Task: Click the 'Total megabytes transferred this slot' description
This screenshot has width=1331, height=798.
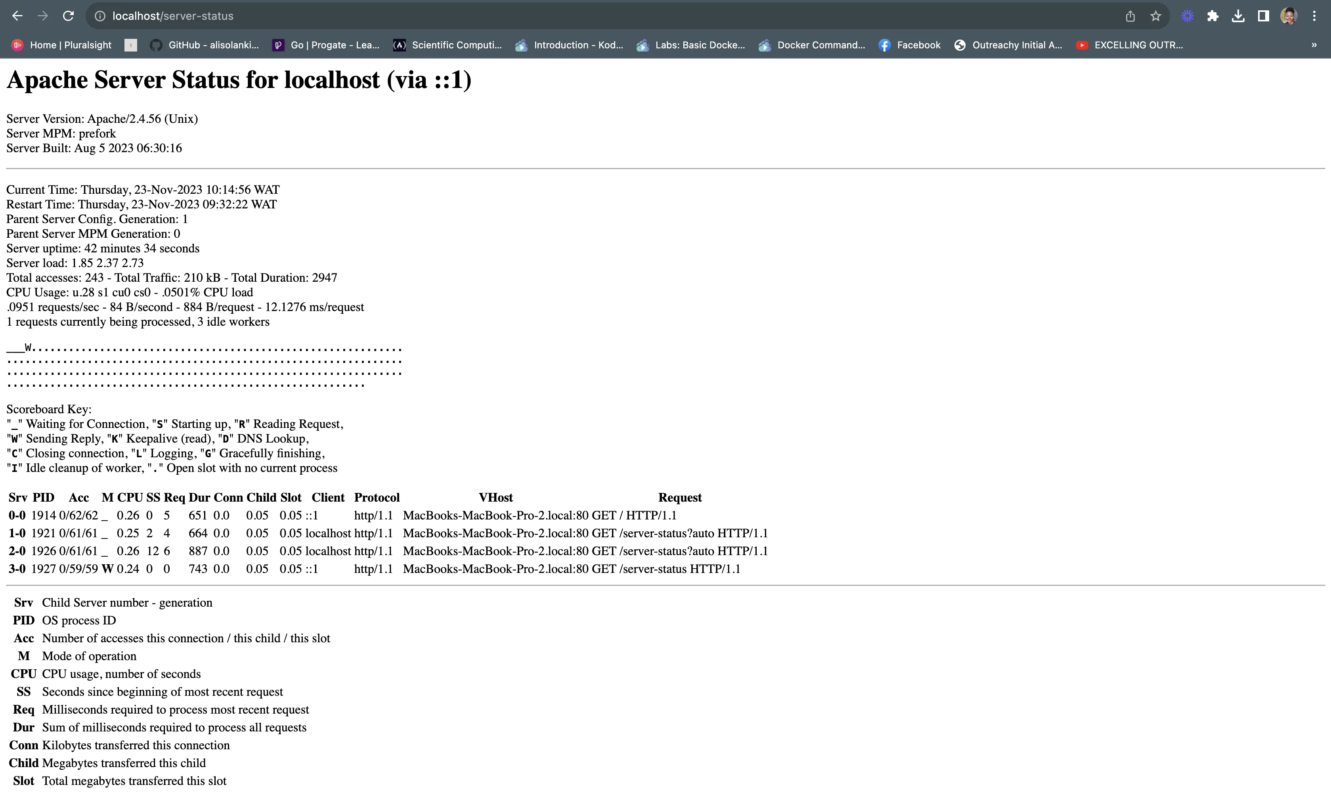Action: point(134,781)
